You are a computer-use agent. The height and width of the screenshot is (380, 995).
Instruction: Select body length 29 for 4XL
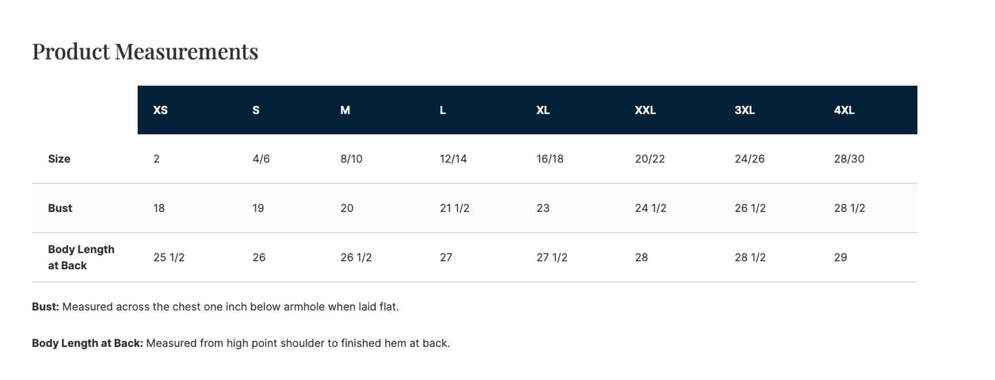(840, 257)
